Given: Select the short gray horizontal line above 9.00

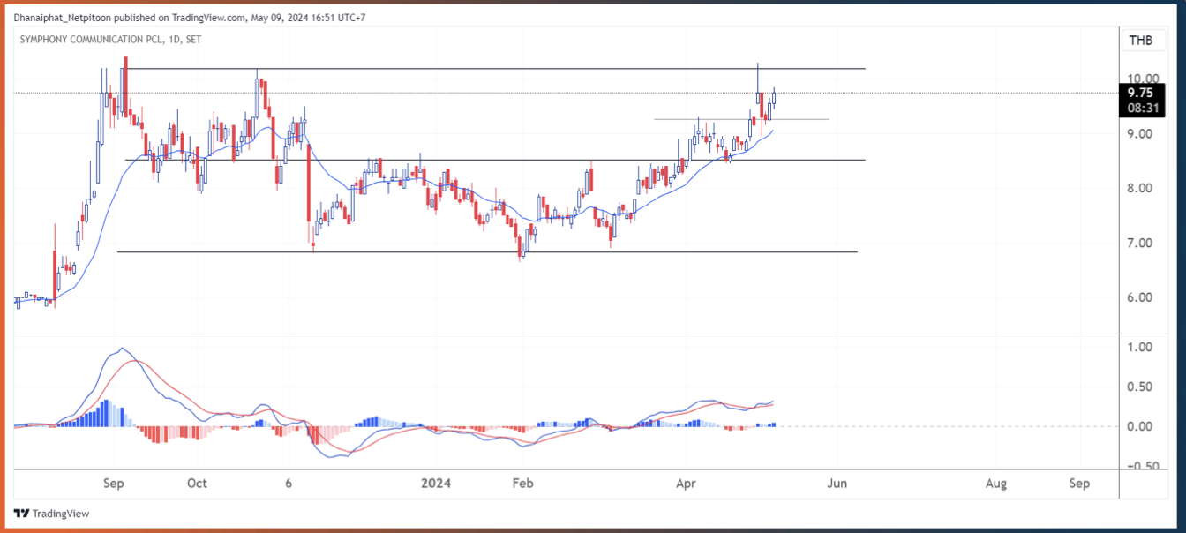Looking at the screenshot, I should (741, 119).
